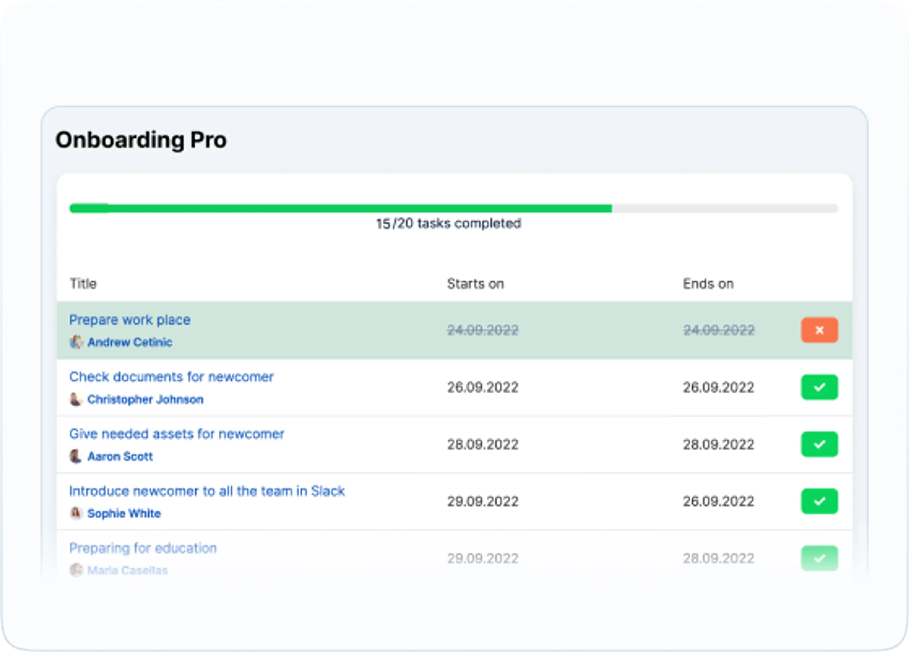Select crossed-out start date in Prepare work place row
The height and width of the screenshot is (652, 909).
pos(482,330)
